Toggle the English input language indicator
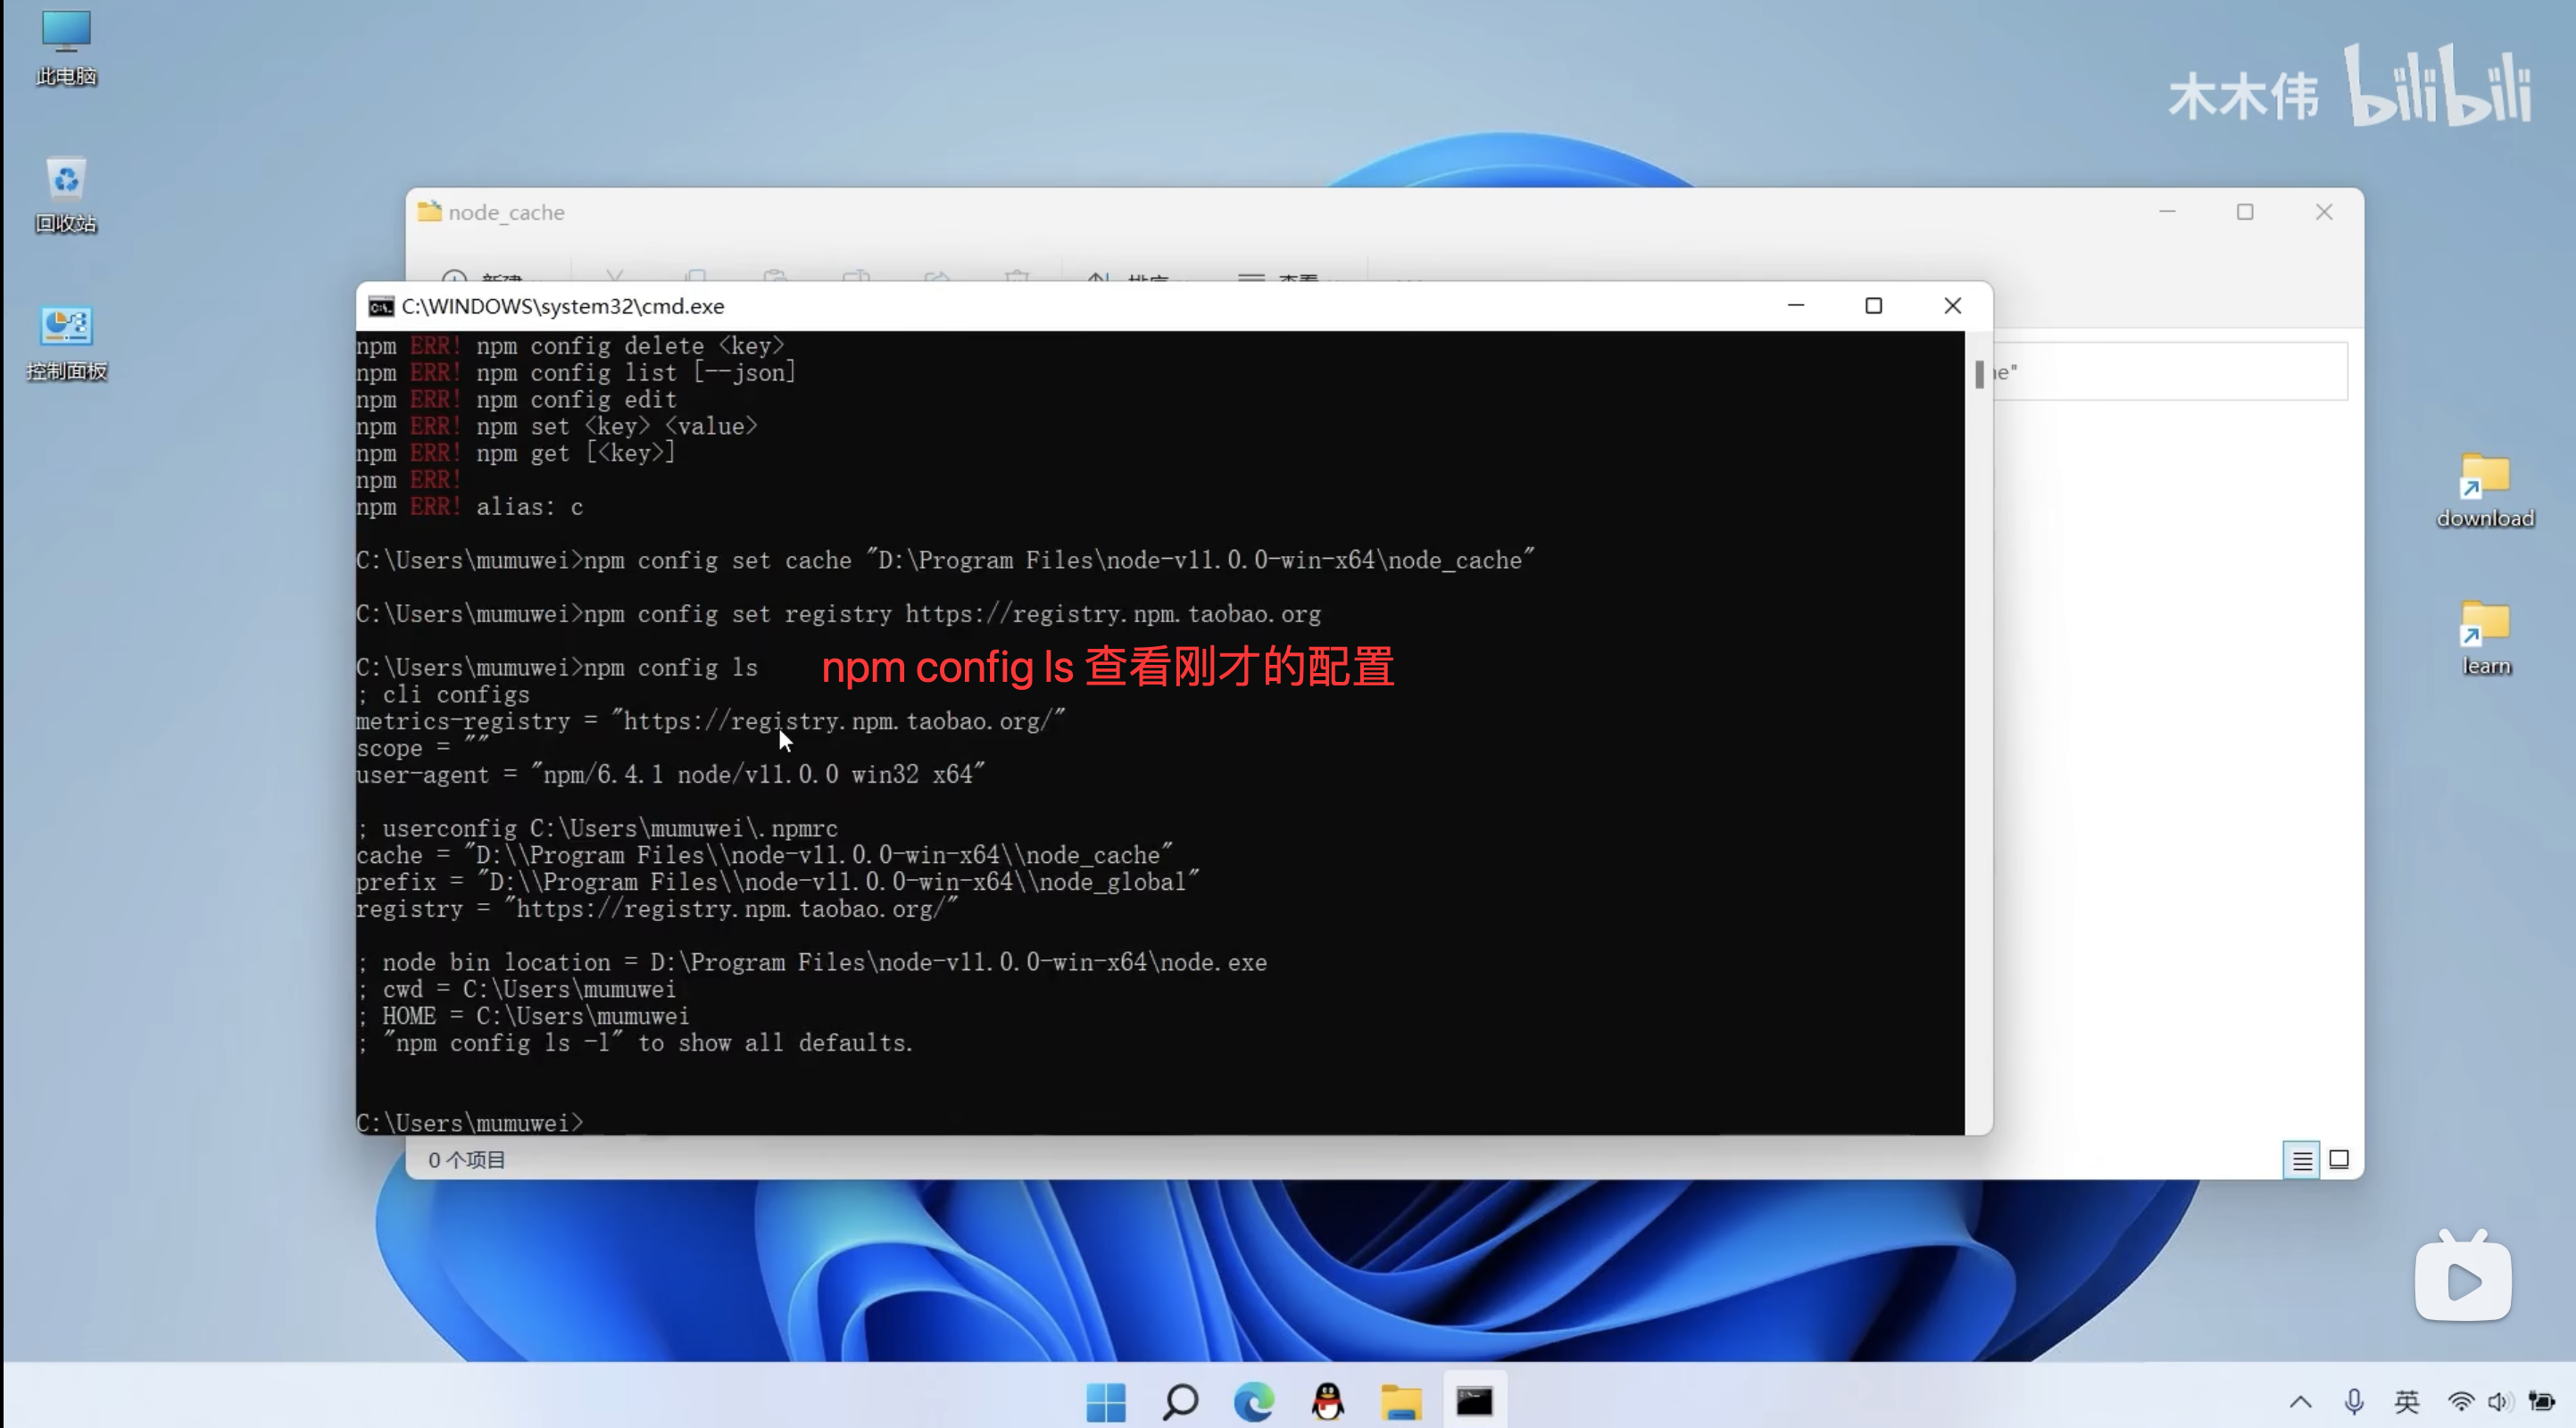 pos(2407,1402)
